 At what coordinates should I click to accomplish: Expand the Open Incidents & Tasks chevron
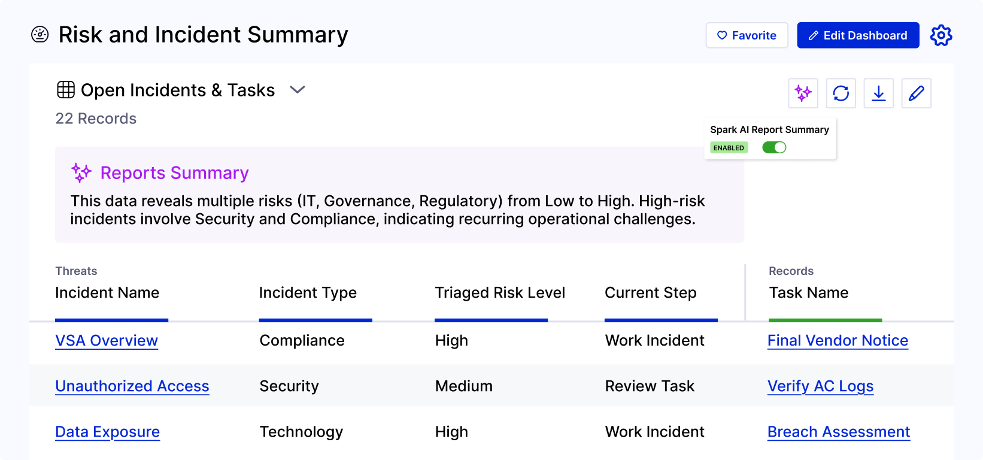pyautogui.click(x=298, y=90)
